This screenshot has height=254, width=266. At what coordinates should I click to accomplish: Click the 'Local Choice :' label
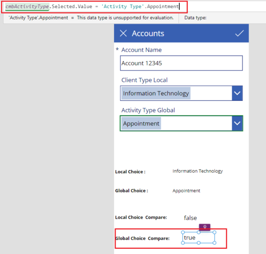click(130, 172)
